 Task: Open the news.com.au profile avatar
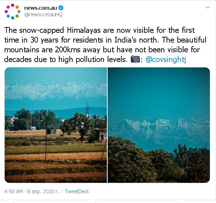[x=13, y=12]
